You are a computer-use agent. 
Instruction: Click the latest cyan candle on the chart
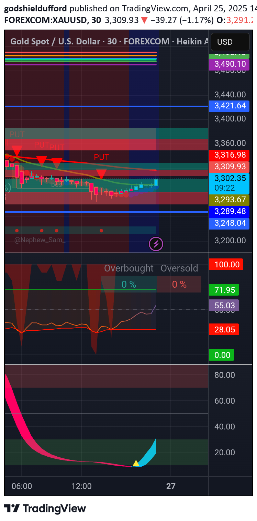156,182
